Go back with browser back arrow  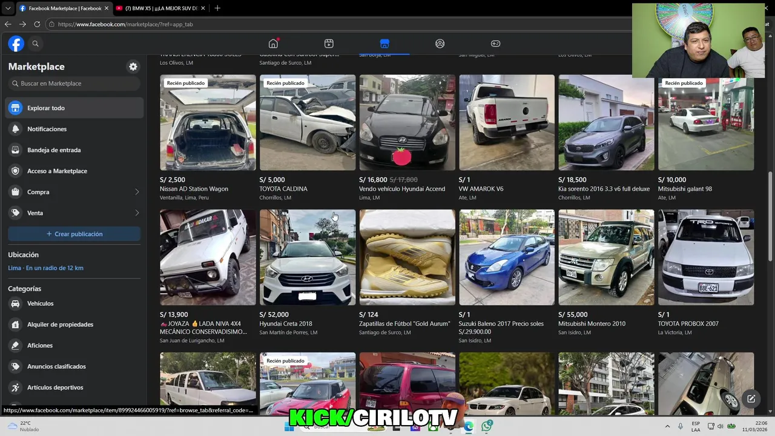tap(8, 24)
